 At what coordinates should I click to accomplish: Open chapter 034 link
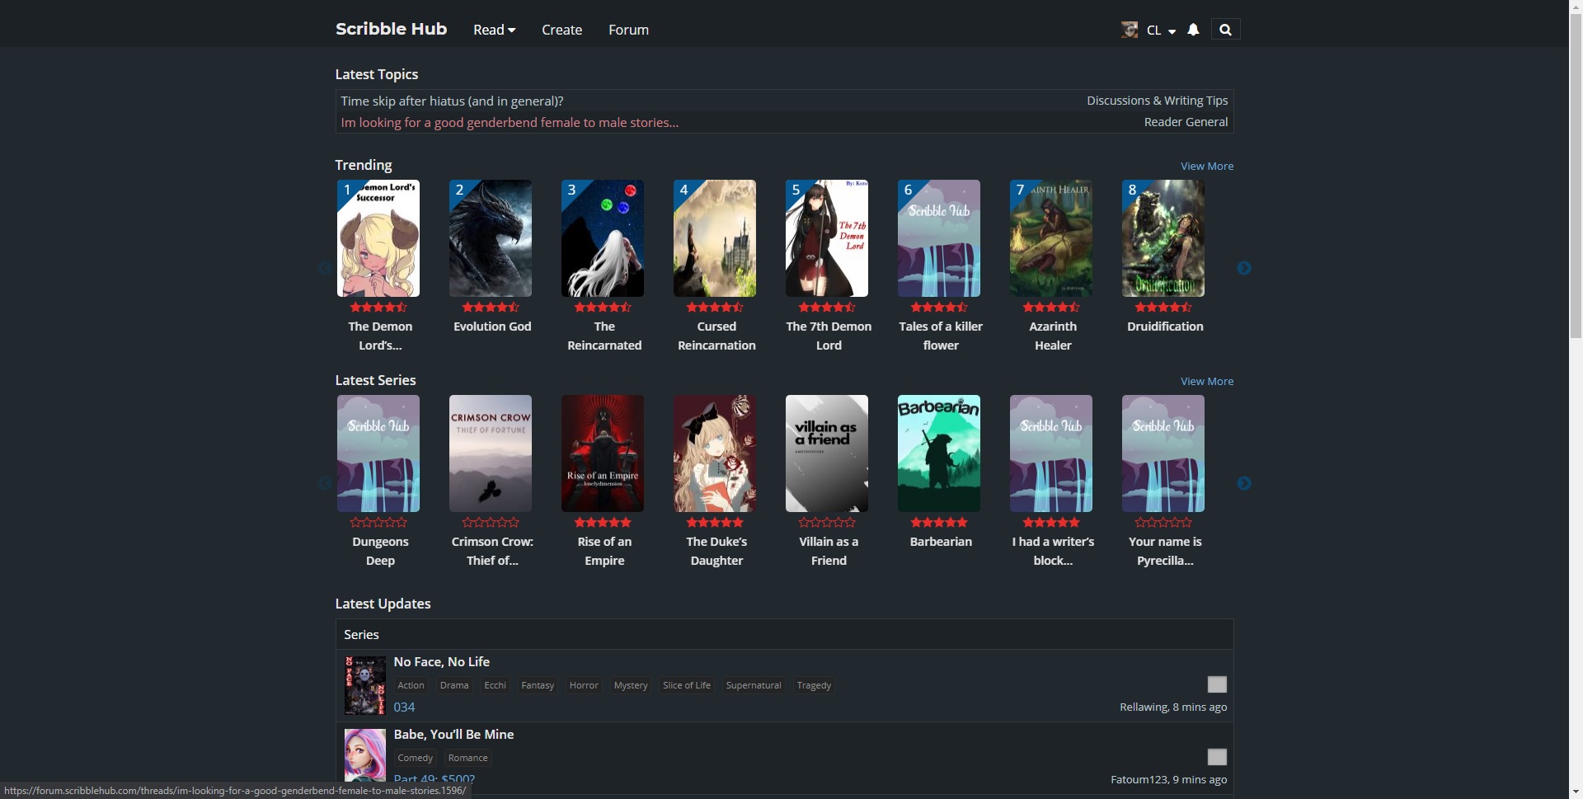coord(404,707)
